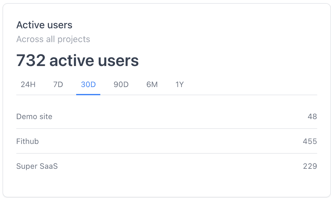Image resolution: width=331 pixels, height=198 pixels.
Task: Click the blue underline of the 30D tab
Action: click(88, 93)
